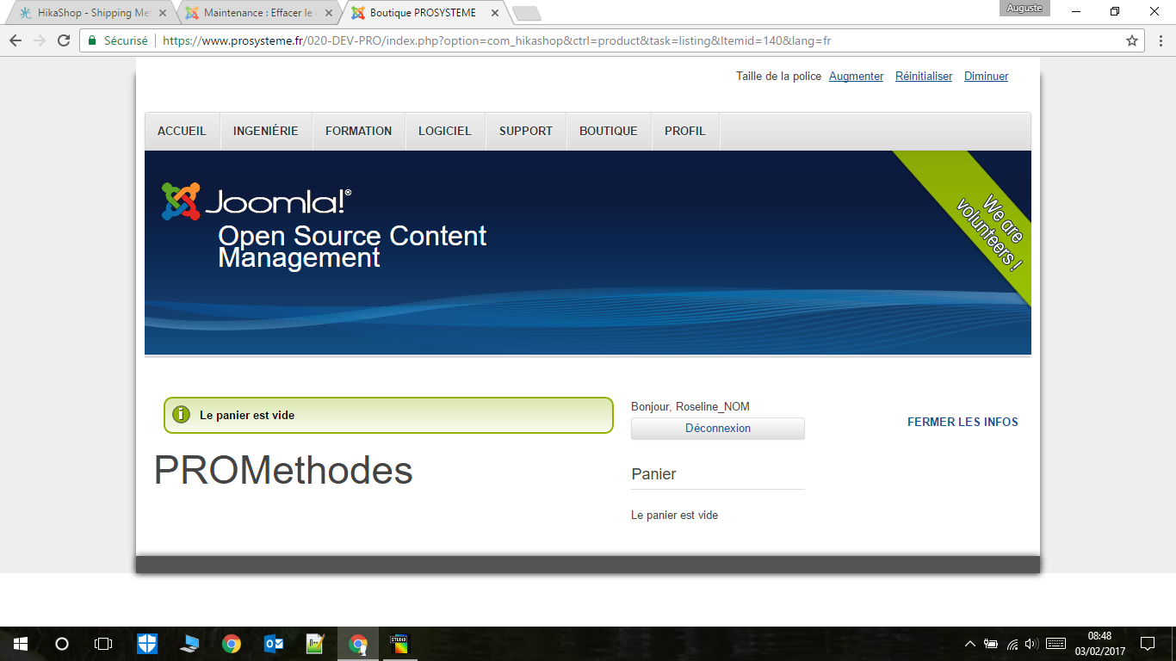The image size is (1176, 661).
Task: Go back with the browser back arrow
Action: (15, 40)
